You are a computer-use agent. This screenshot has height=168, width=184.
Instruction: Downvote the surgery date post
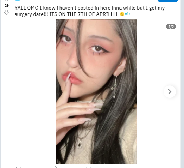[x=7, y=12]
